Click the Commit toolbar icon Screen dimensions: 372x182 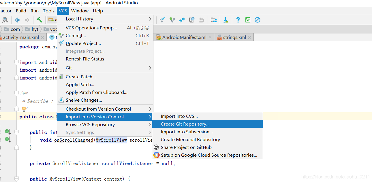172,20
